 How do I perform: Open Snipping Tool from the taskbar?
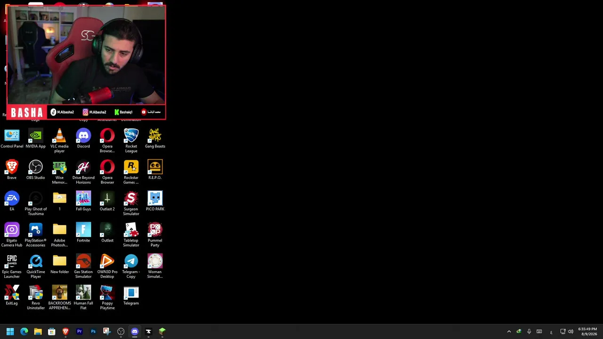tap(107, 331)
